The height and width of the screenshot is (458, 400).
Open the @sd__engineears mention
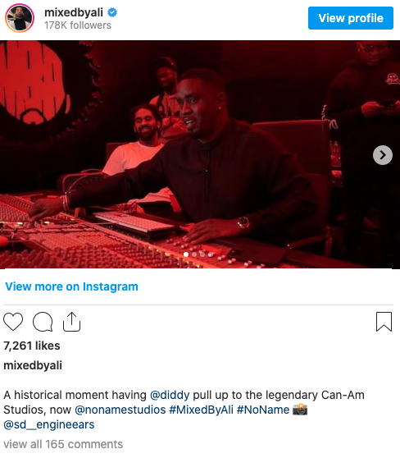click(x=49, y=424)
